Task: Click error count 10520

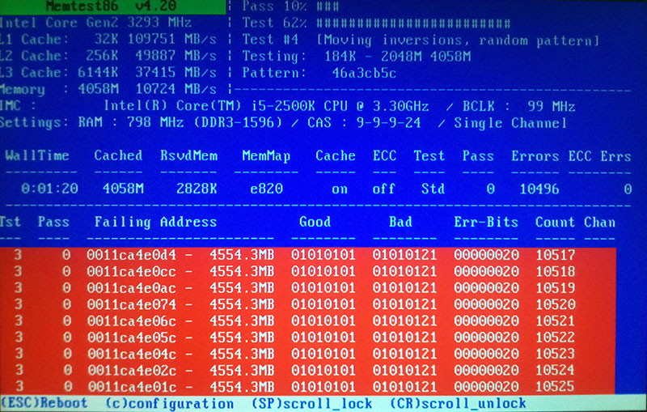Action: tap(555, 304)
